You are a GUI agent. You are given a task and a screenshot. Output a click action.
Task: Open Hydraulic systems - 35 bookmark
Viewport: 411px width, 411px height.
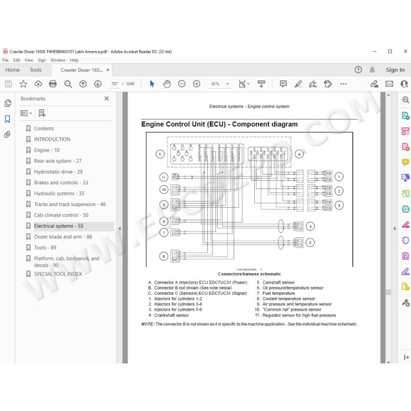tap(59, 193)
